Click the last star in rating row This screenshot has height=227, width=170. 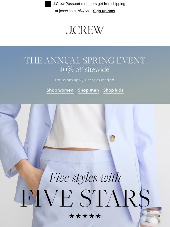pos(98,216)
